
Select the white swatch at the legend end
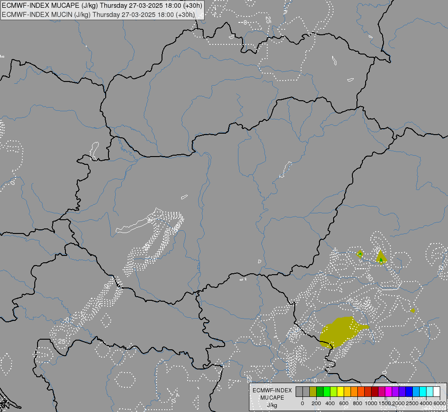[x=437, y=392]
